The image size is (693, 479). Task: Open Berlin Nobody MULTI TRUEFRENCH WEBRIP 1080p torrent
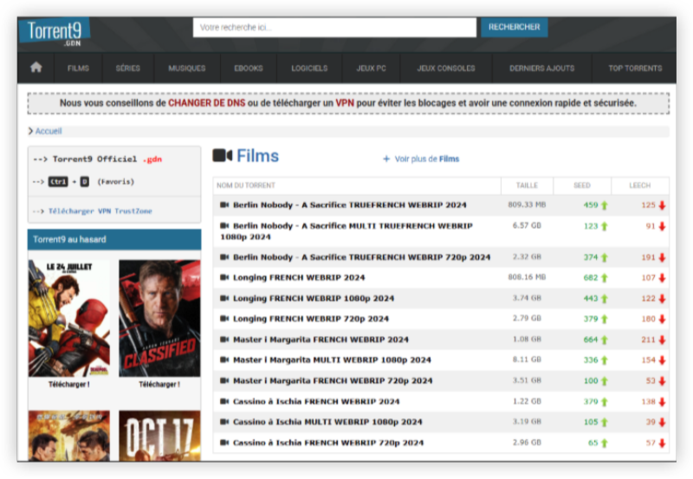[346, 231]
